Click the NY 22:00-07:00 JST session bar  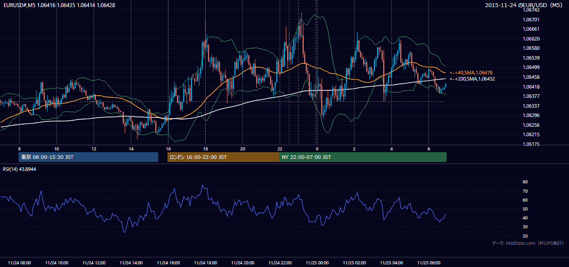coord(363,157)
